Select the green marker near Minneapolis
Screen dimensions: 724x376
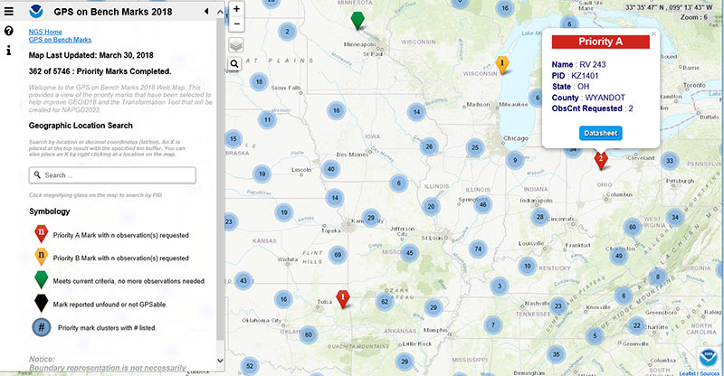[357, 19]
